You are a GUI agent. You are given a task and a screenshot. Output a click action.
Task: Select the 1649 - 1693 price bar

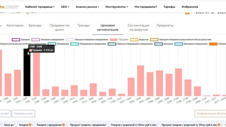click(103, 94)
